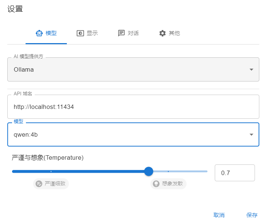Image resolution: width=267 pixels, height=224 pixels.
Task: Open the qwen:4b model selection box
Action: tap(128, 134)
